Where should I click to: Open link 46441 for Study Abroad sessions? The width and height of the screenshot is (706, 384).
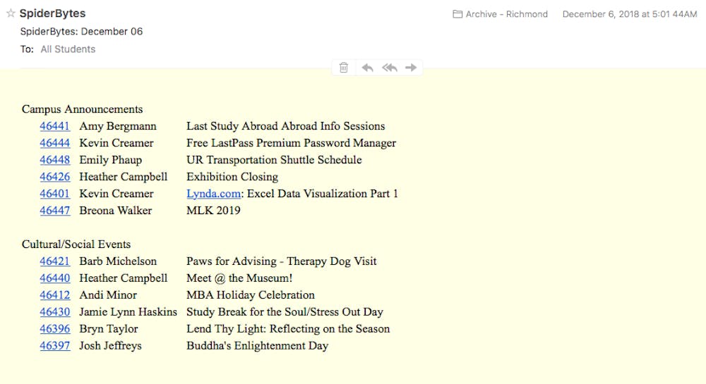[55, 126]
